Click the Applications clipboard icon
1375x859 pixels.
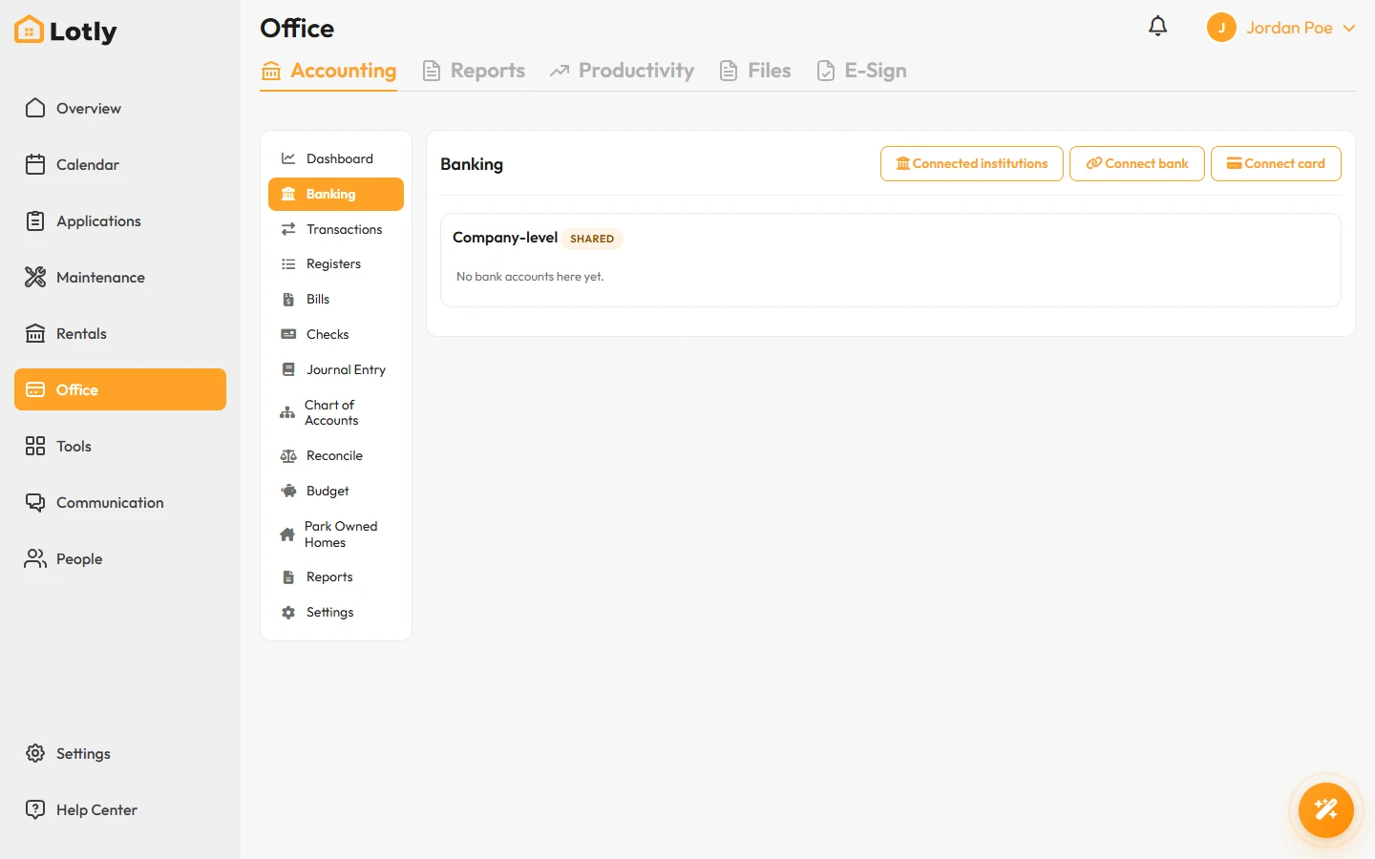pos(35,220)
